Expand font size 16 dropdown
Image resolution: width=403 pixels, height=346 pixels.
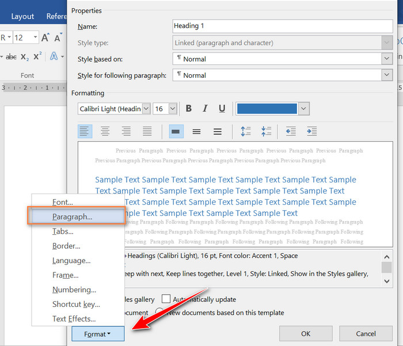[x=173, y=108]
